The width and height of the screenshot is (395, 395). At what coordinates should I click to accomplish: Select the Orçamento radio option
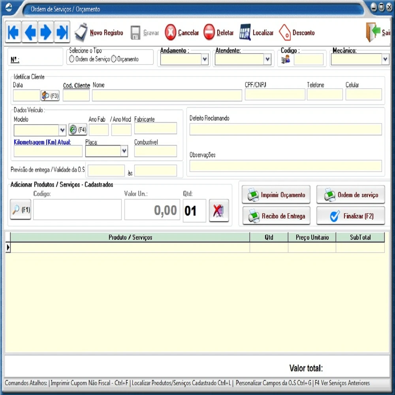click(x=114, y=59)
